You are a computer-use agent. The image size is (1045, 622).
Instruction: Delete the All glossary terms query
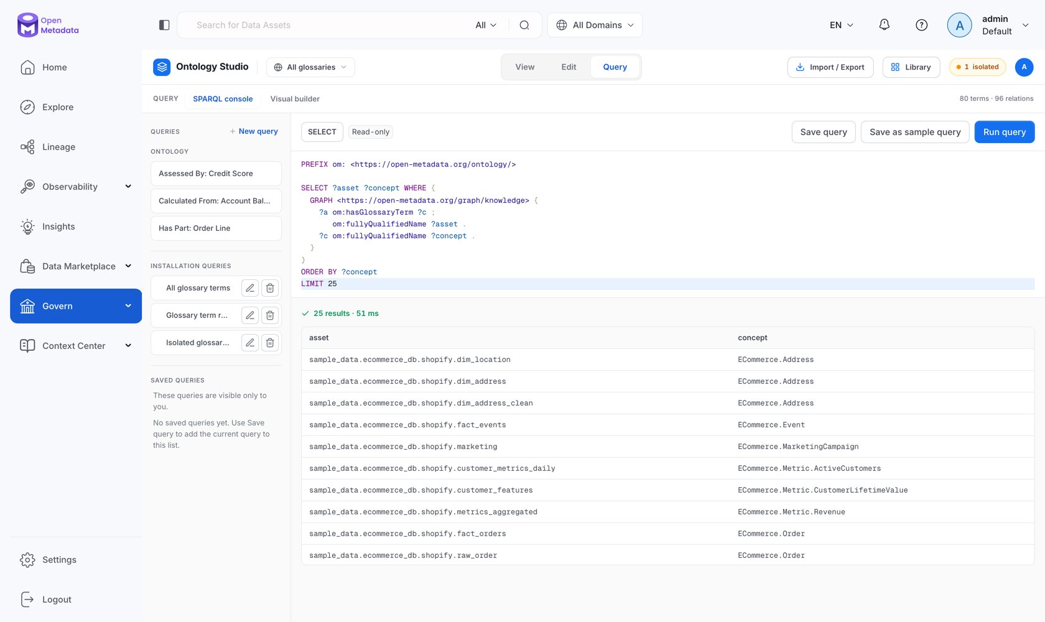point(270,288)
